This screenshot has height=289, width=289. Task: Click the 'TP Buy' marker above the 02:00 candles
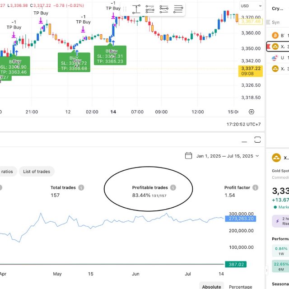[83, 22]
